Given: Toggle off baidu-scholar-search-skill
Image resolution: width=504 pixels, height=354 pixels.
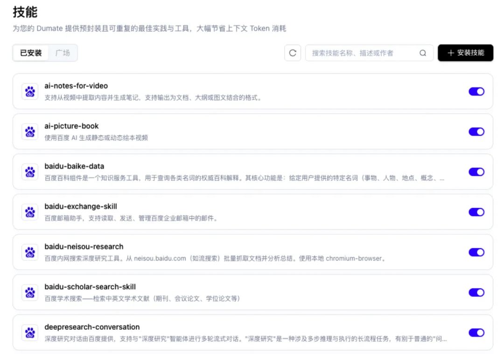Looking at the screenshot, I should point(476,292).
